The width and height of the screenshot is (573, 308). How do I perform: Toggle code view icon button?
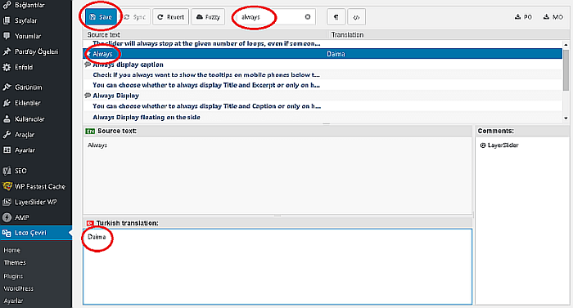pyautogui.click(x=356, y=17)
